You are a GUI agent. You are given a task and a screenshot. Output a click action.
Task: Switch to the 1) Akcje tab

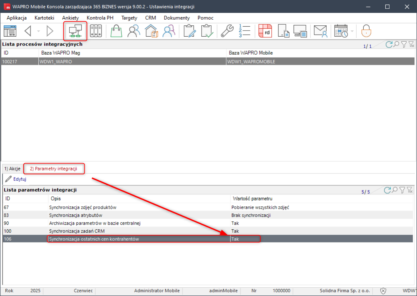pos(12,169)
